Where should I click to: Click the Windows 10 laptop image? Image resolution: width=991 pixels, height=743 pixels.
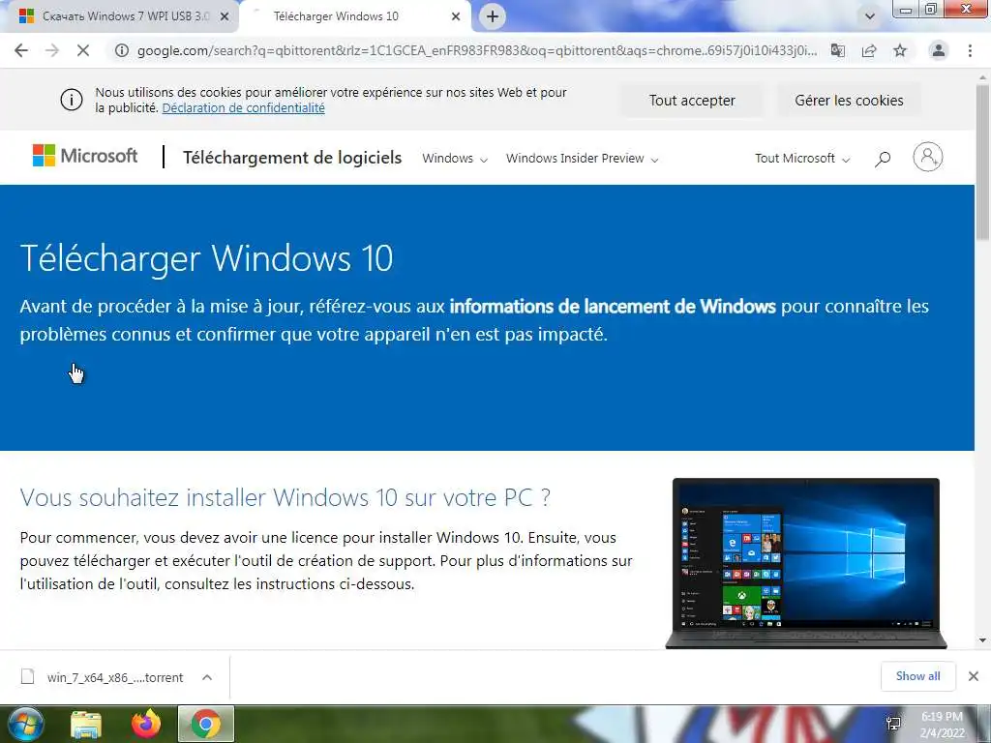coord(806,563)
